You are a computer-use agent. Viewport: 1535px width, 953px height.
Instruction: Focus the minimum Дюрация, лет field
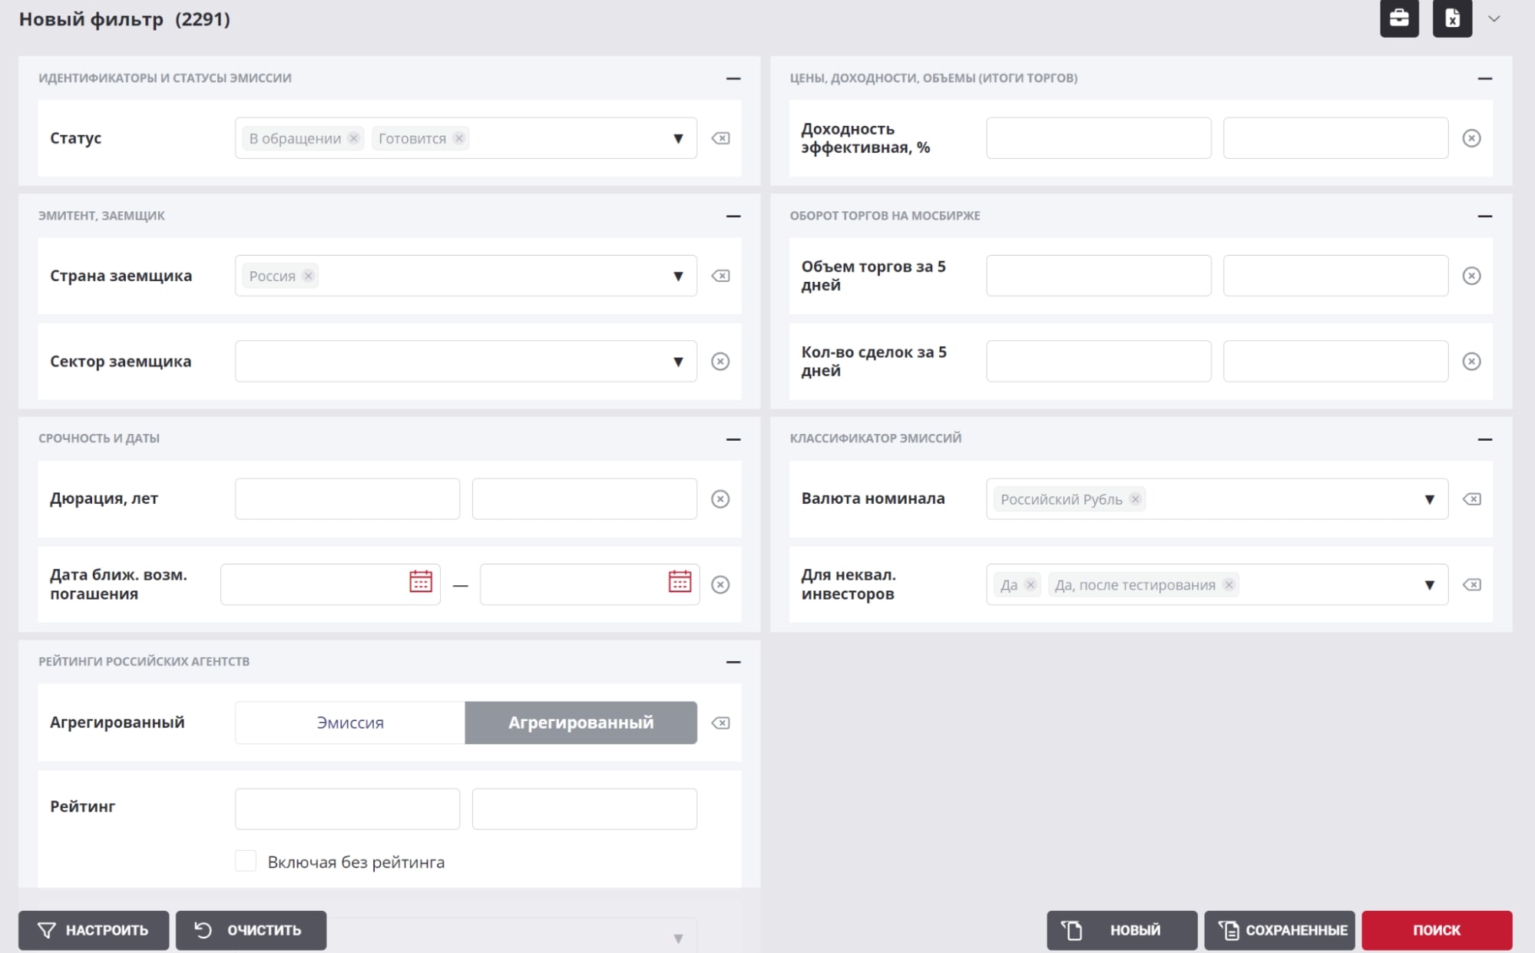click(347, 499)
